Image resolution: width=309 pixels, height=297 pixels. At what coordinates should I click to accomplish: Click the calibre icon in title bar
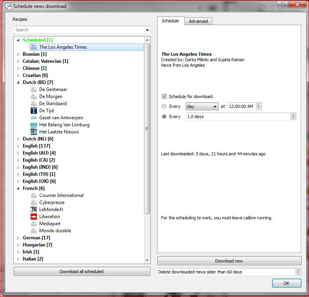(8, 6)
